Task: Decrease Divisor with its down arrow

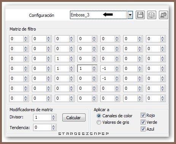Action: pyautogui.click(x=54, y=119)
